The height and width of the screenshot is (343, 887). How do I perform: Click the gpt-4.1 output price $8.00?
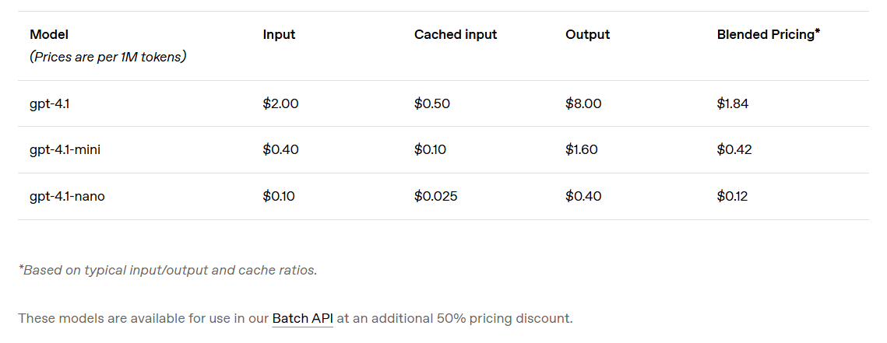click(583, 103)
